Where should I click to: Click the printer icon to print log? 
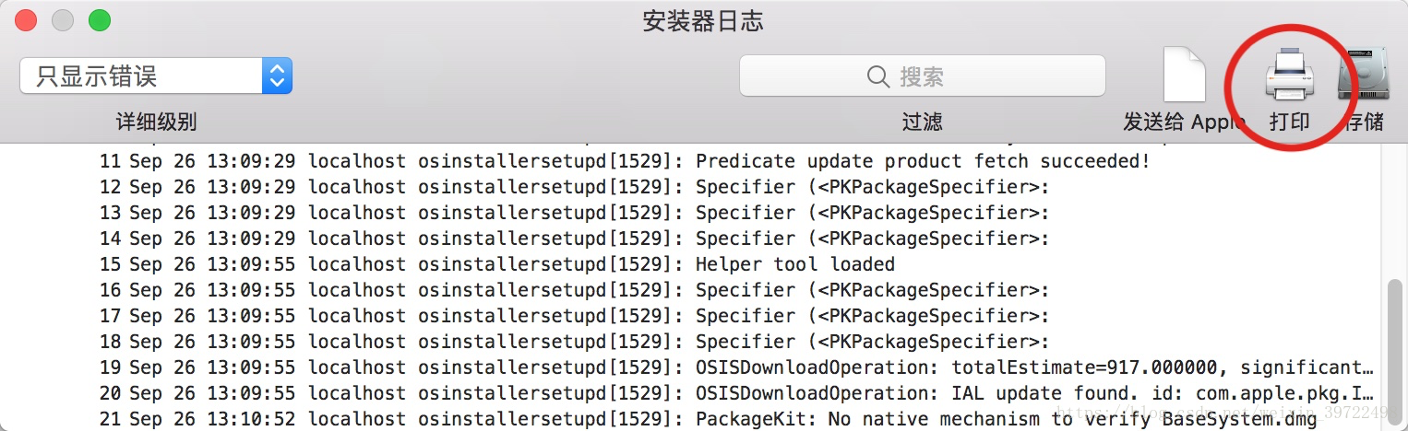coord(1289,76)
